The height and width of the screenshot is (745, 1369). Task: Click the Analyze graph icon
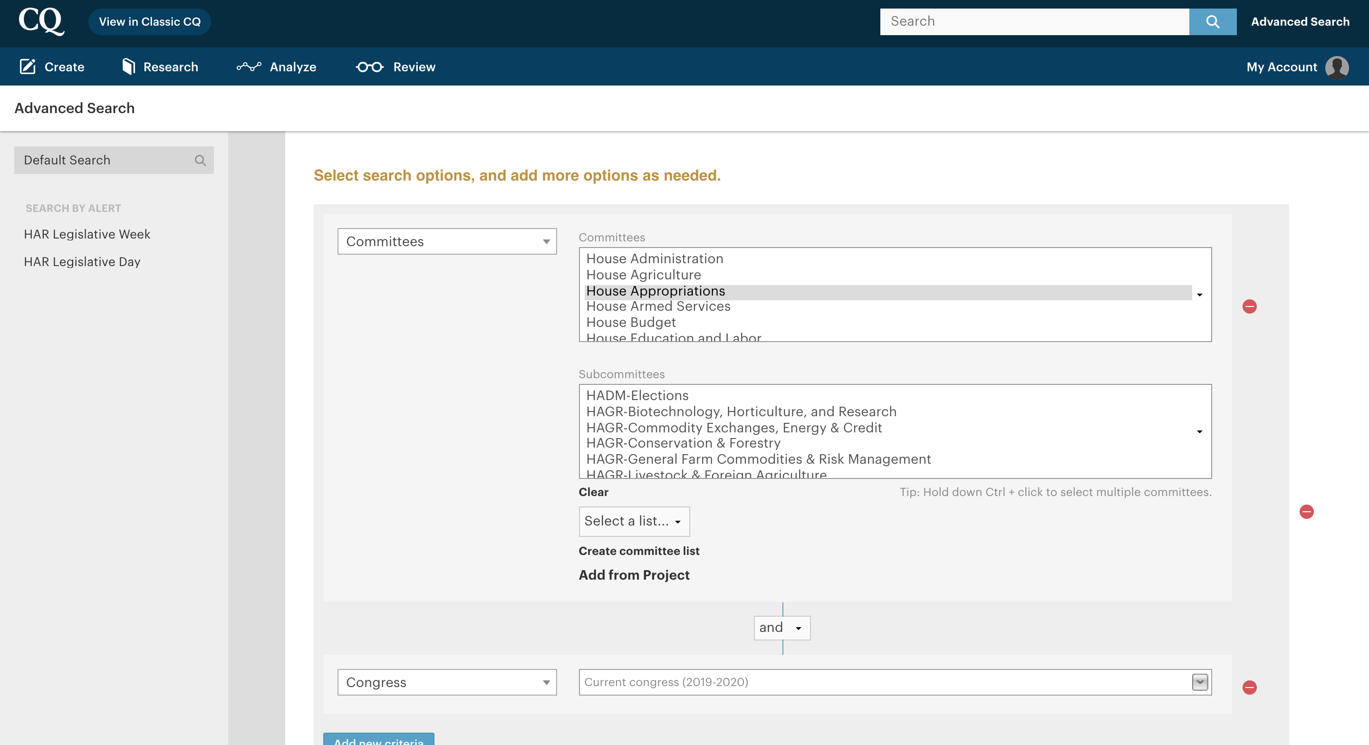249,67
